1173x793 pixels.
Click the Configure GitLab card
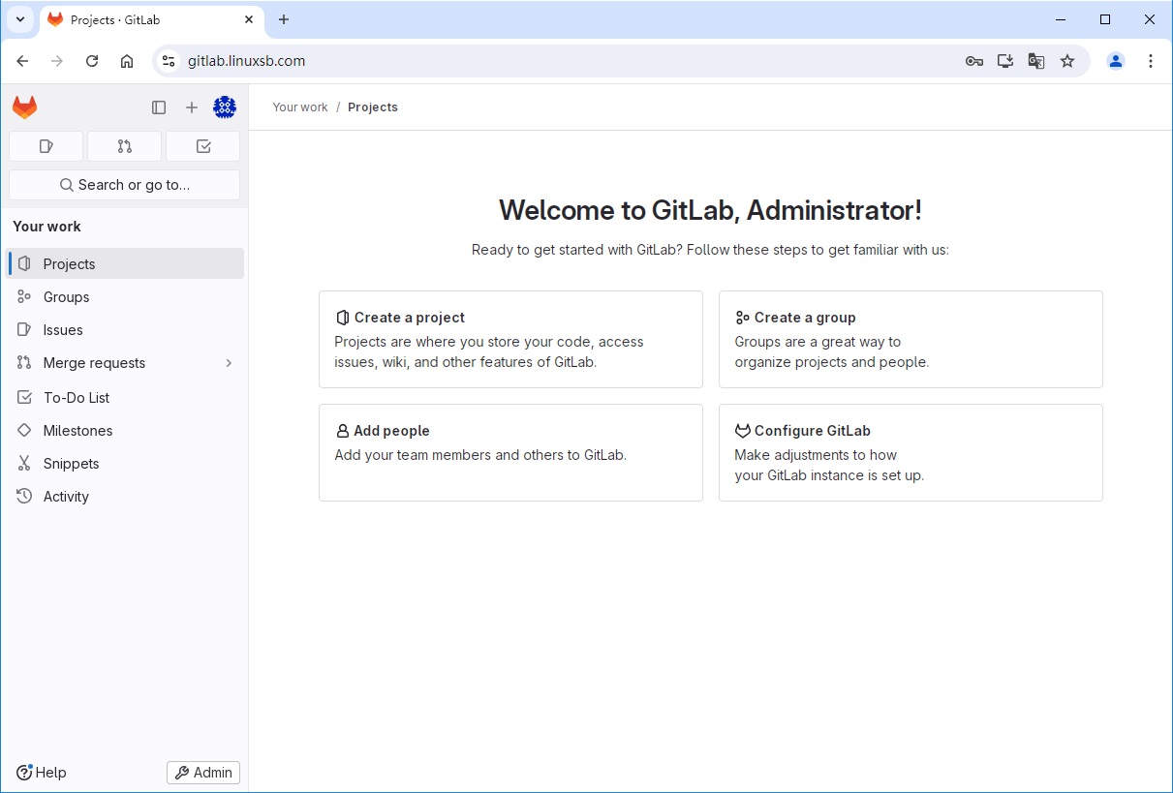tap(910, 452)
